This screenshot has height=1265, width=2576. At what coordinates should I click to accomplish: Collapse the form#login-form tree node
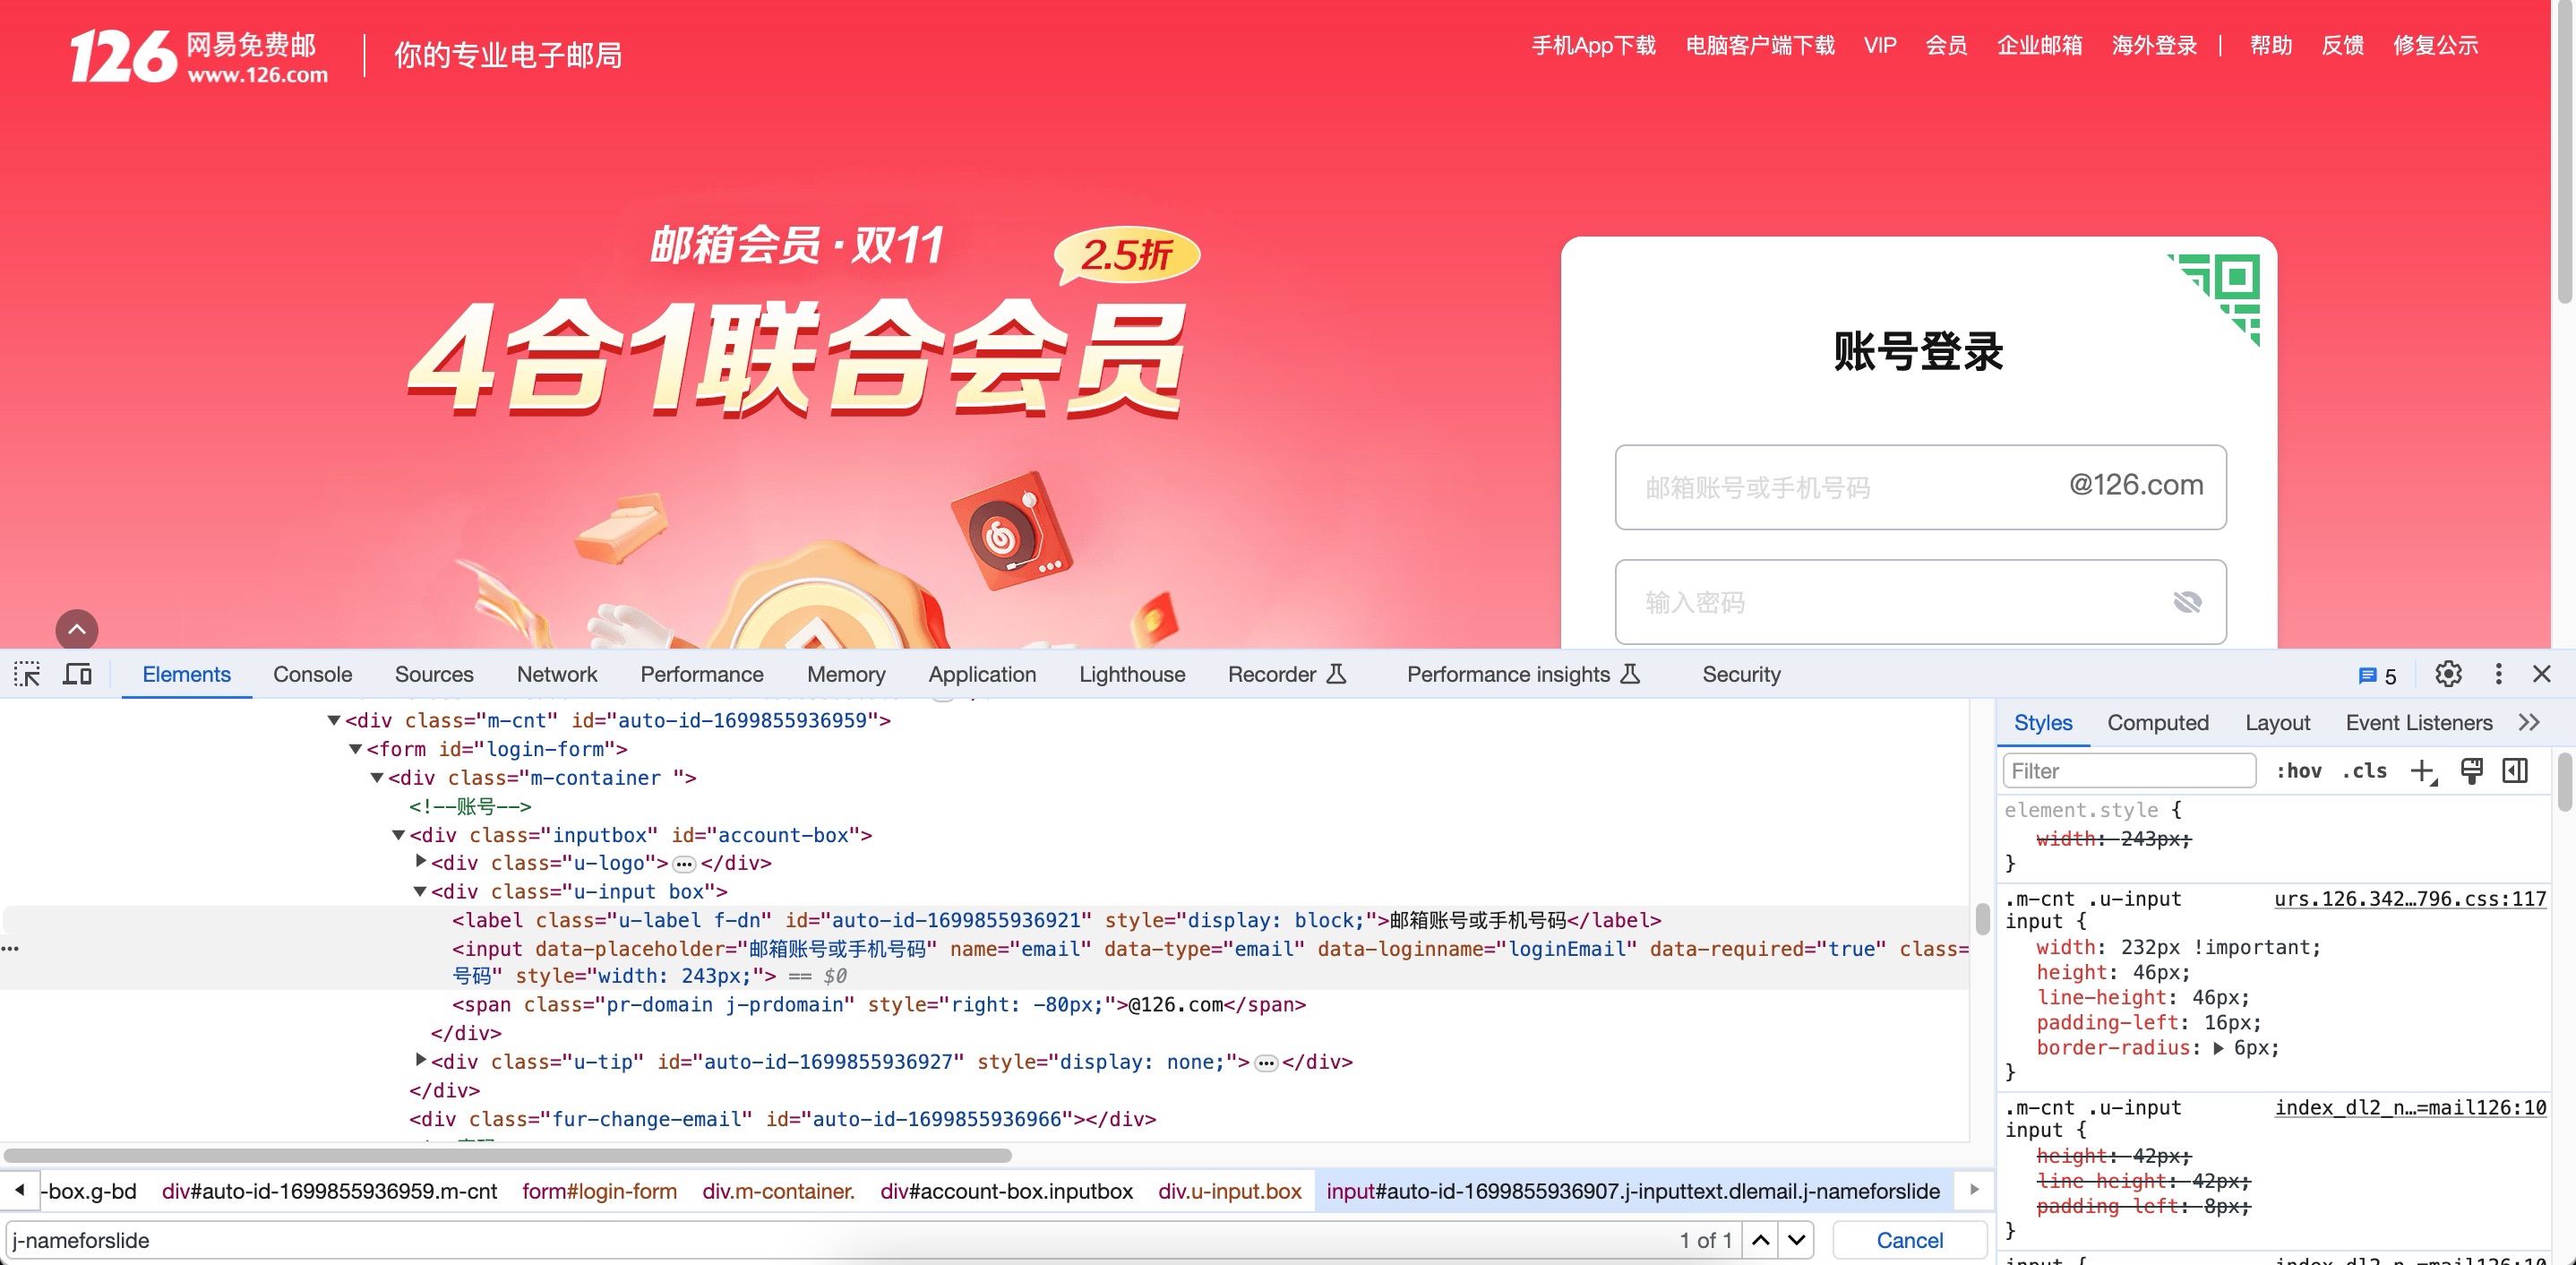point(355,749)
